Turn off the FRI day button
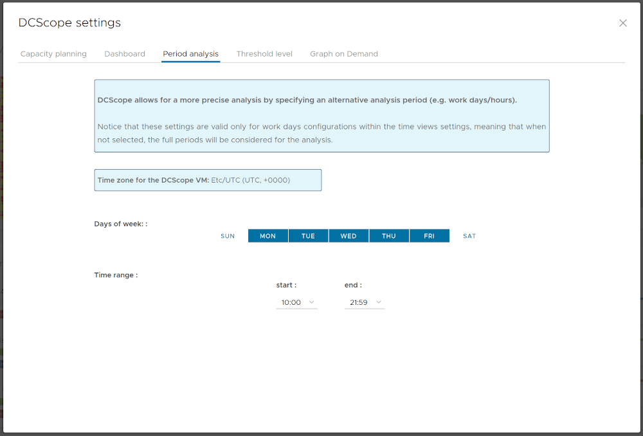The height and width of the screenshot is (436, 643). point(429,236)
